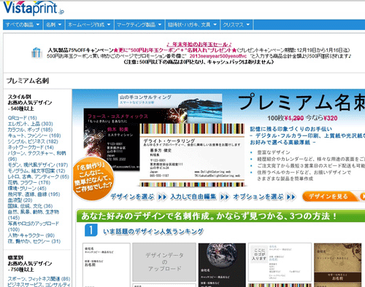Click double arrow after 入力して自由編集
This screenshot has width=365, height=287.
tap(225, 197)
